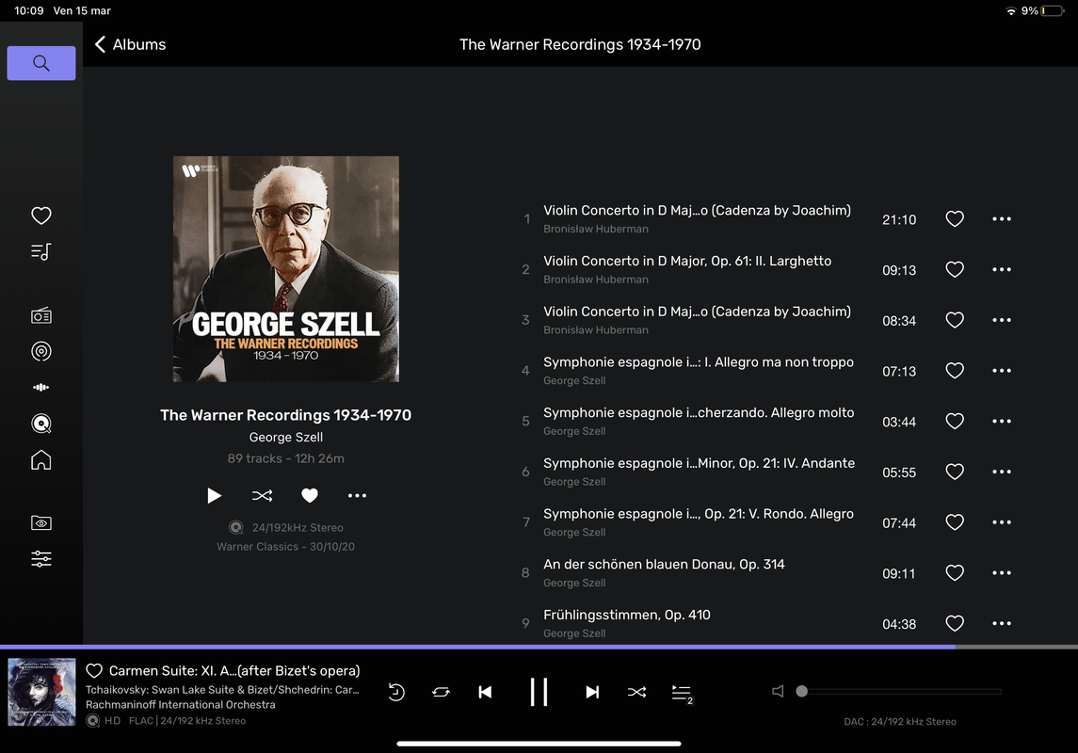Skip to the previous track
Image resolution: width=1078 pixels, height=753 pixels.
click(485, 692)
